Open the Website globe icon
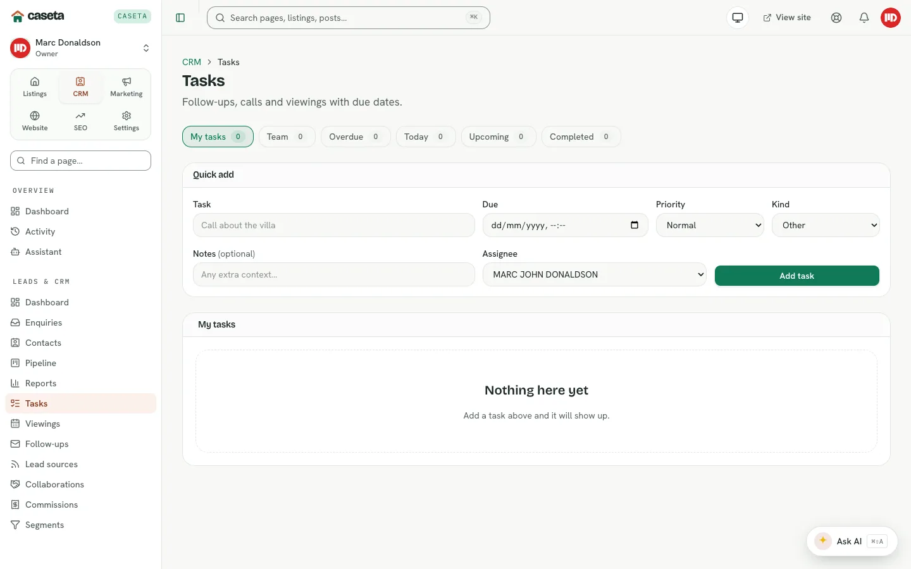The image size is (911, 569). point(35,121)
